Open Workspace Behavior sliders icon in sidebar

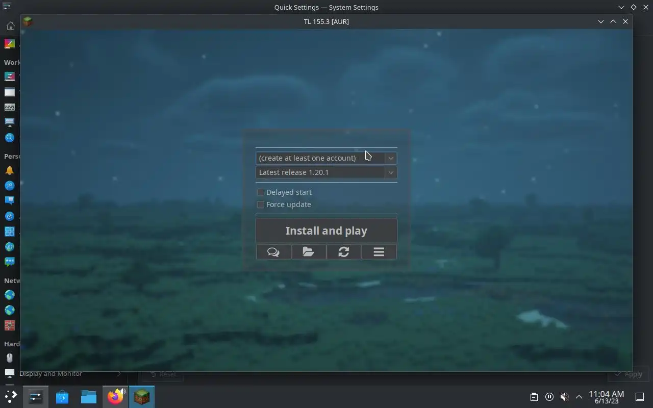(x=10, y=76)
